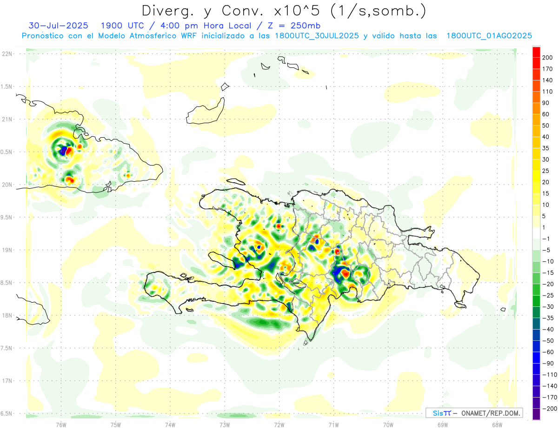The width and height of the screenshot is (558, 431).
Task: Click the "71W" longitude label
Action: point(333,424)
